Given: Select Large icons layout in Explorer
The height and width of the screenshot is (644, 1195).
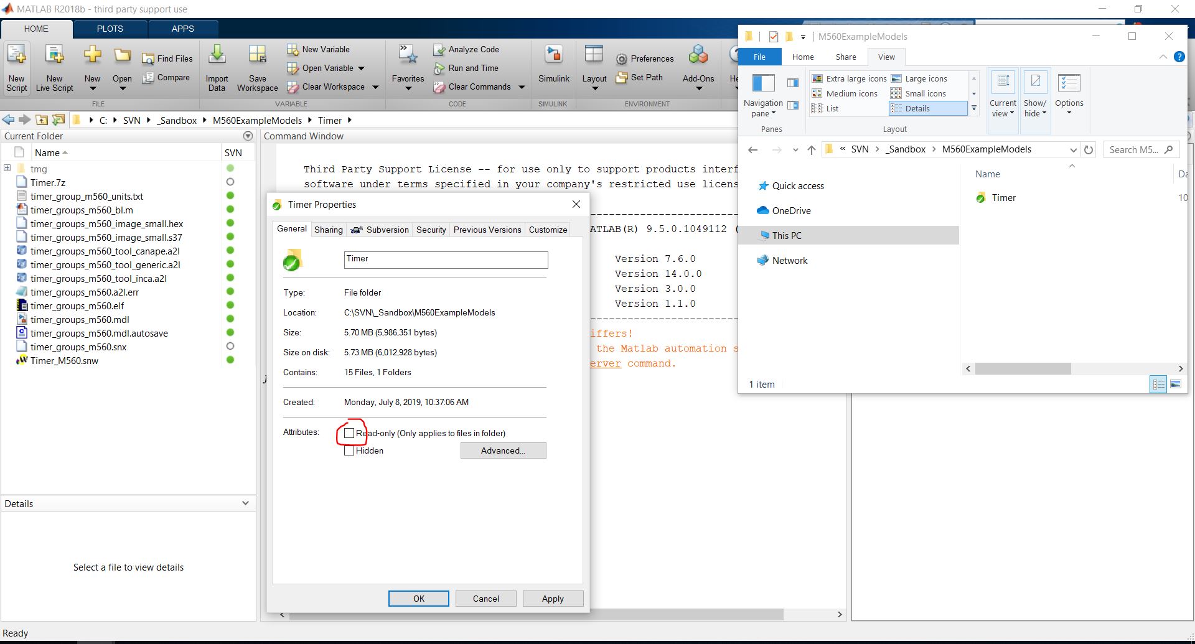Looking at the screenshot, I should (x=919, y=78).
